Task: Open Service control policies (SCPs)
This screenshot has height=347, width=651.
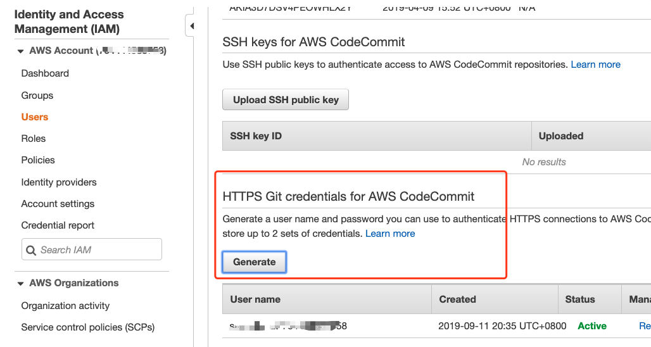Action: click(87, 327)
